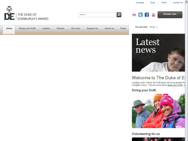Open the Latest news banner image
This screenshot has height=141, width=188.
(158, 53)
